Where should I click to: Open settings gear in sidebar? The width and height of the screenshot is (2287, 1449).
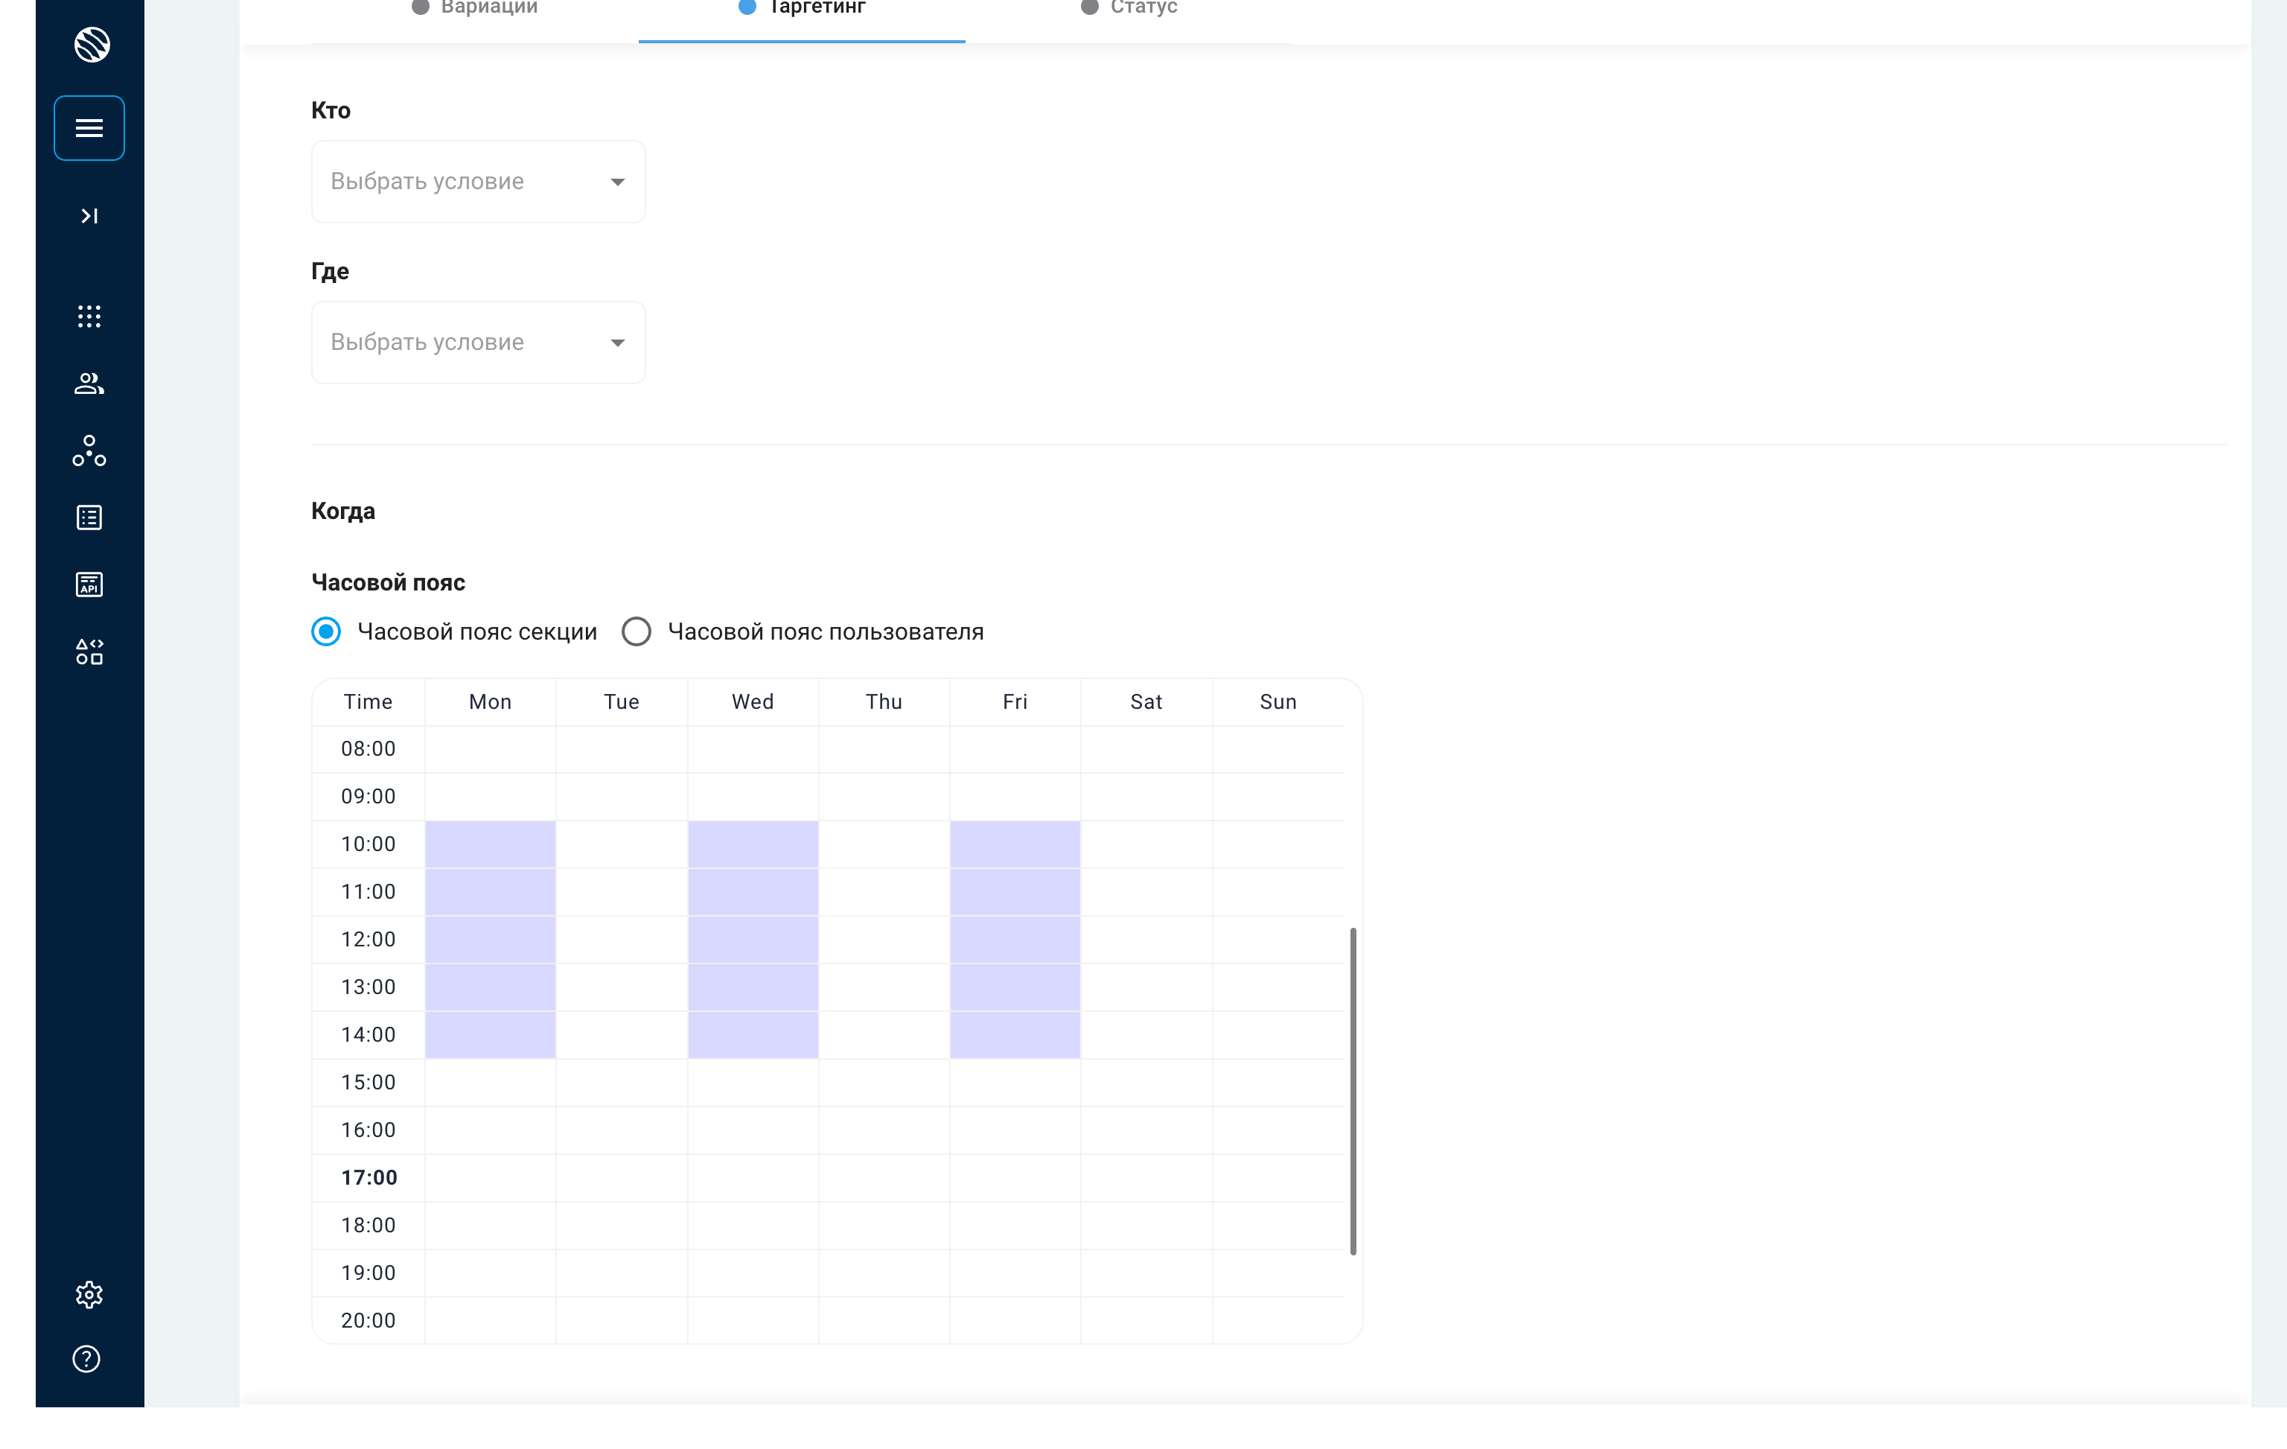coord(89,1295)
